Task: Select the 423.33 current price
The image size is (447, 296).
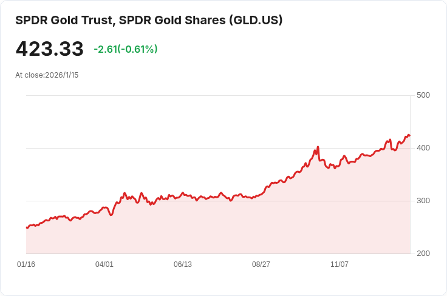Action: click(49, 49)
